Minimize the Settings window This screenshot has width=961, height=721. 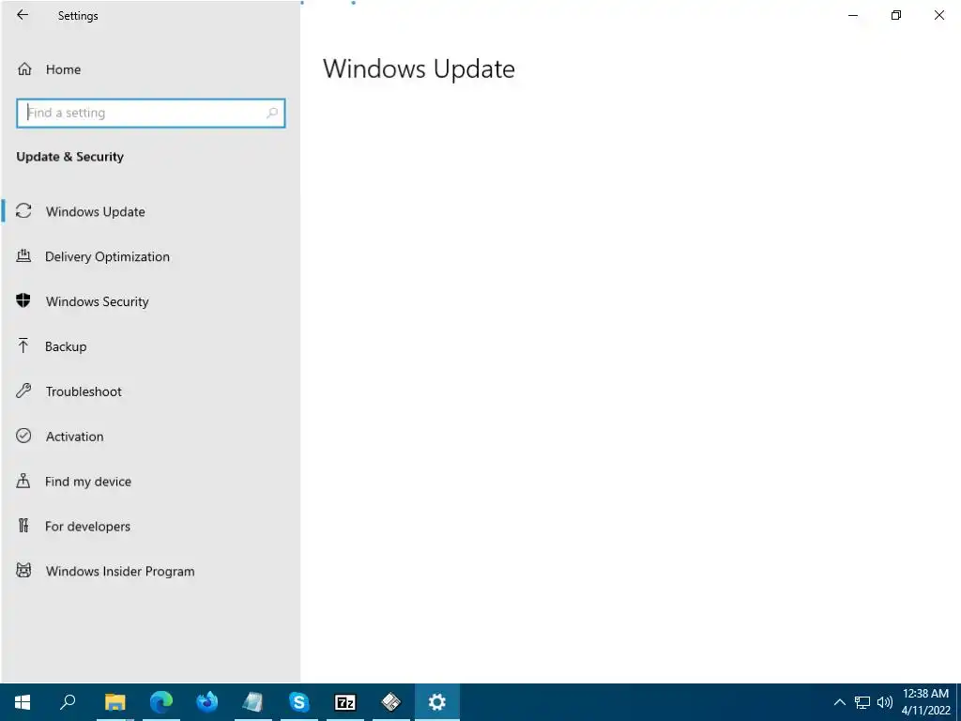tap(852, 15)
